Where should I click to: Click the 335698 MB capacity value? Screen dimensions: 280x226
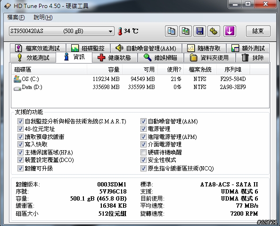coord(106,87)
